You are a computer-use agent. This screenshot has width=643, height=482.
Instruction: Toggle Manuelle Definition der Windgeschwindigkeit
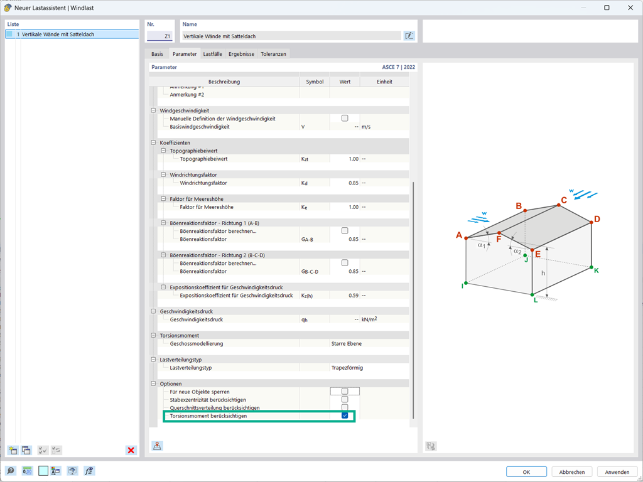(x=345, y=119)
